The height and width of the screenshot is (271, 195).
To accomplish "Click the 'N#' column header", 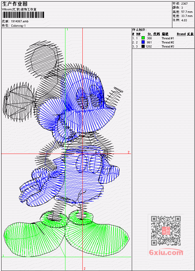I will pyautogui.click(x=138, y=34).
